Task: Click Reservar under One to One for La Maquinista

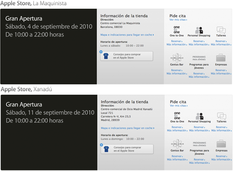Action: click(x=177, y=41)
